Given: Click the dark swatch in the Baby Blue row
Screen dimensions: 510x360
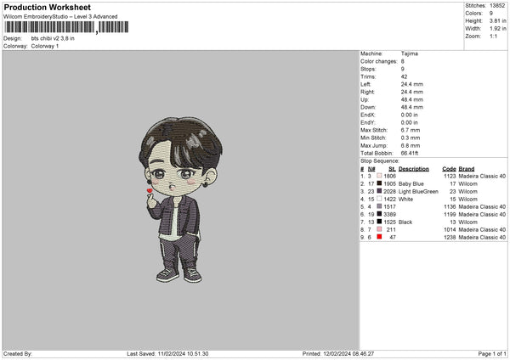Looking at the screenshot, I should tap(379, 183).
